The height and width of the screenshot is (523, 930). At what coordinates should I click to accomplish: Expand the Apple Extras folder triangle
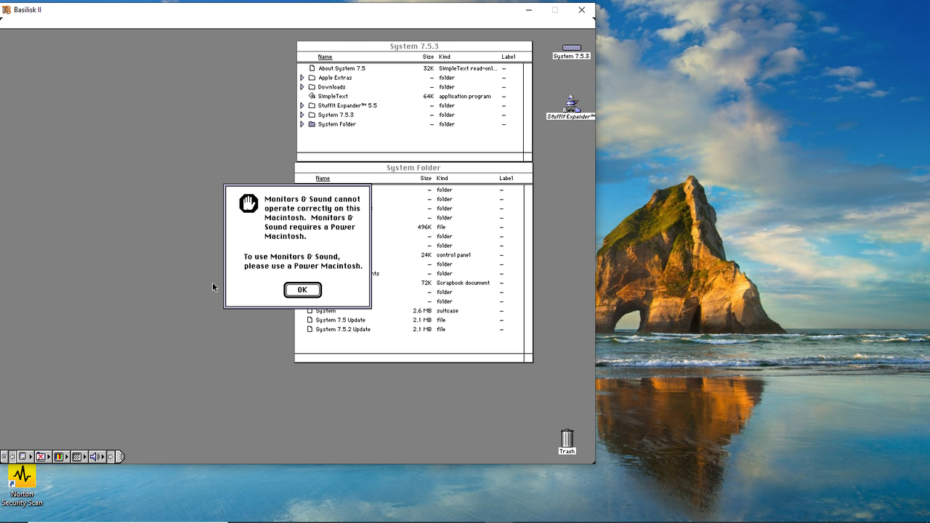click(302, 78)
